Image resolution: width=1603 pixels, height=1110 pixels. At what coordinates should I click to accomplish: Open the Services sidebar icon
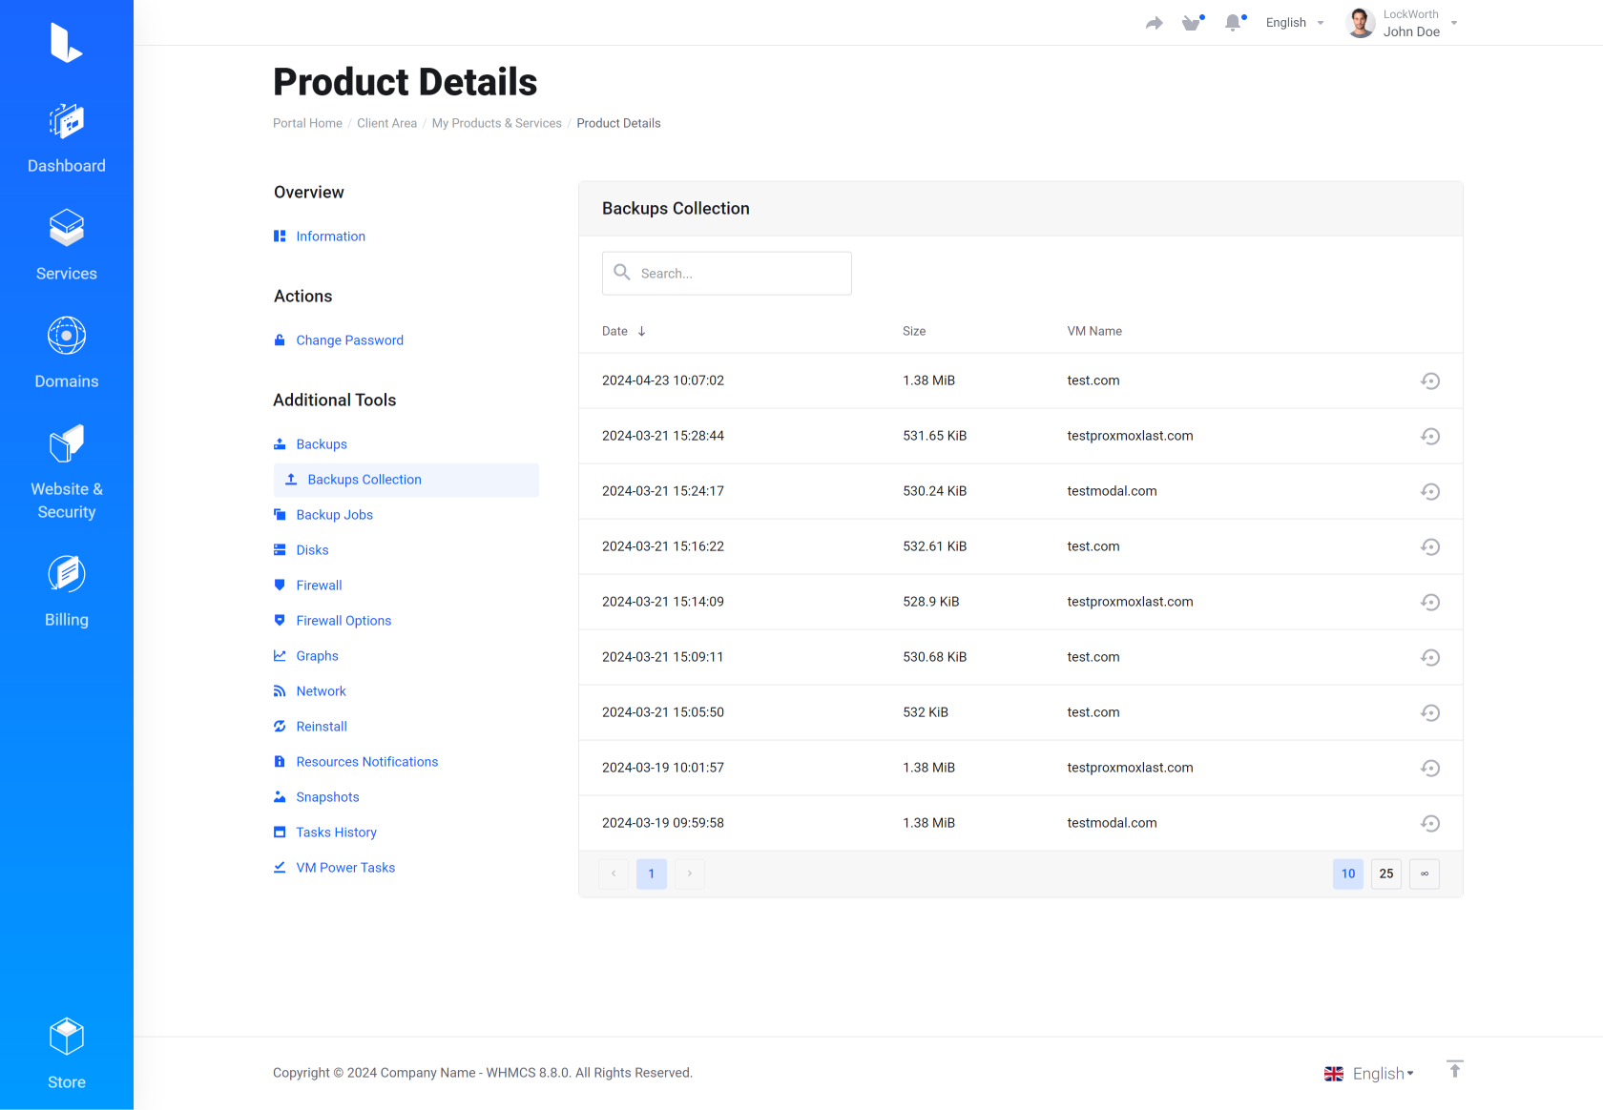pos(67,229)
